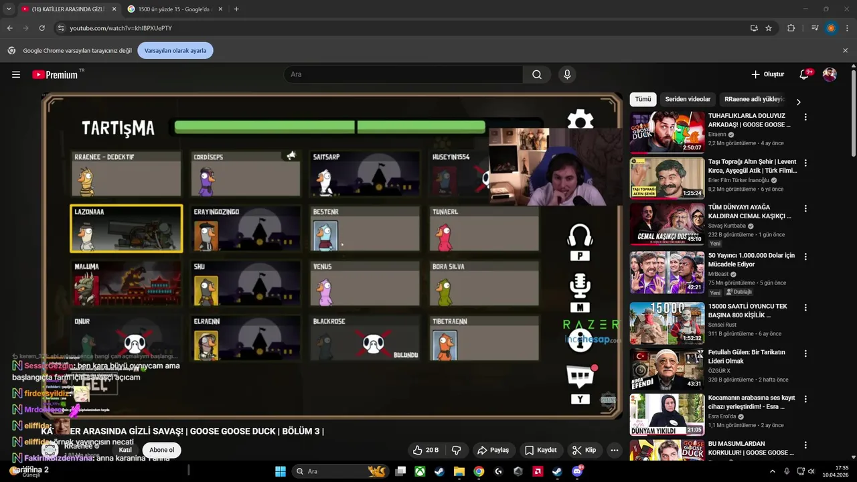Expand hidden system tray icons
857x482 pixels.
[772, 471]
